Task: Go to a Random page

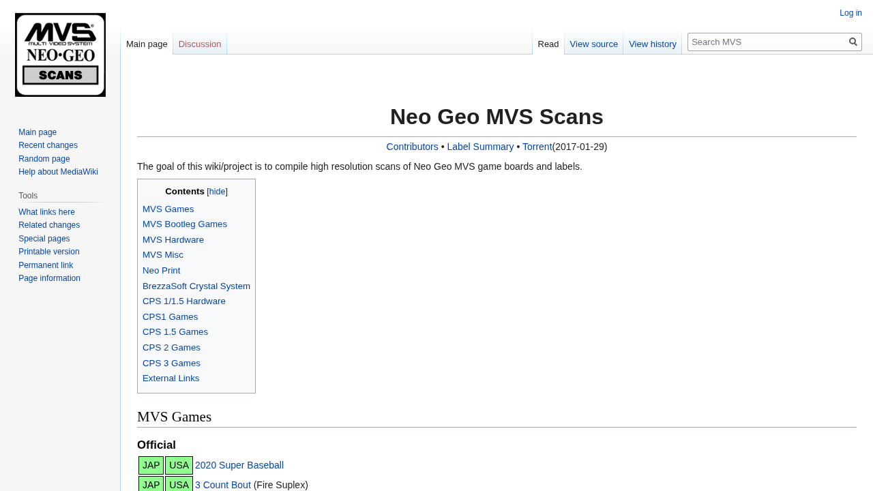Action: coord(44,159)
